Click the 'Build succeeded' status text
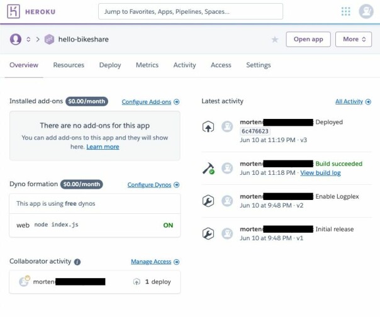Screen dimensions: 380x317 pyautogui.click(x=339, y=164)
